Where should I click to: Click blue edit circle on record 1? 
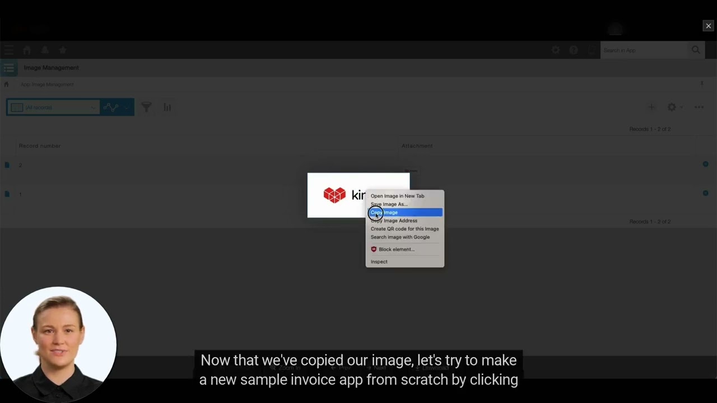point(705,193)
